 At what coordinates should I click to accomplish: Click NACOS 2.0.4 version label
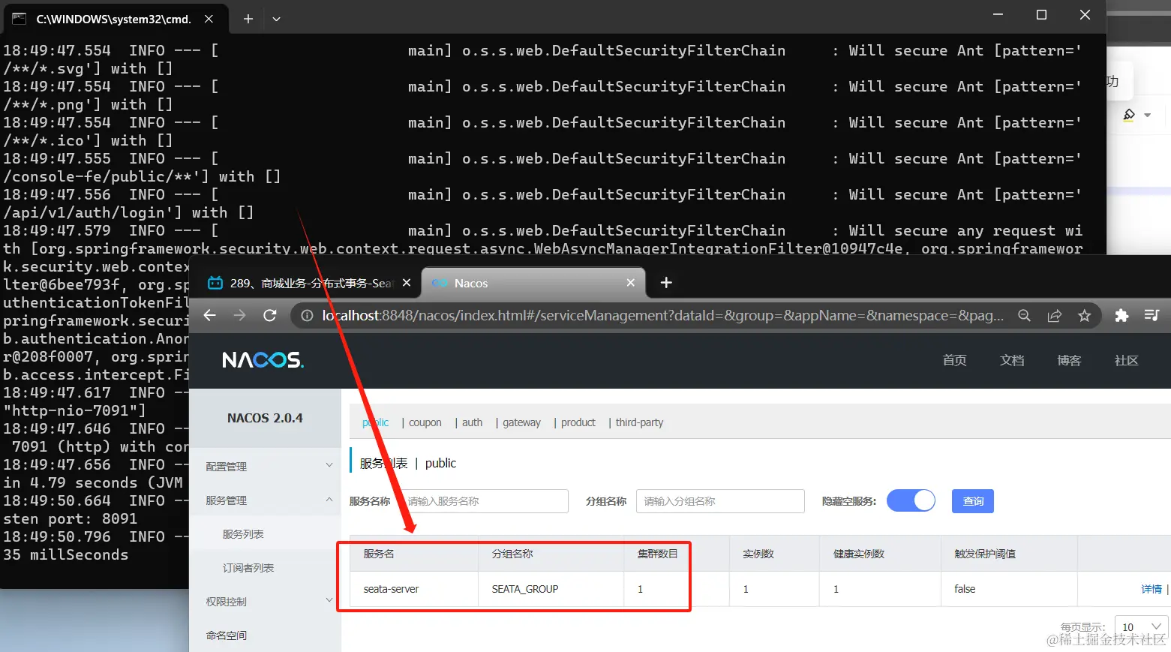(x=265, y=418)
